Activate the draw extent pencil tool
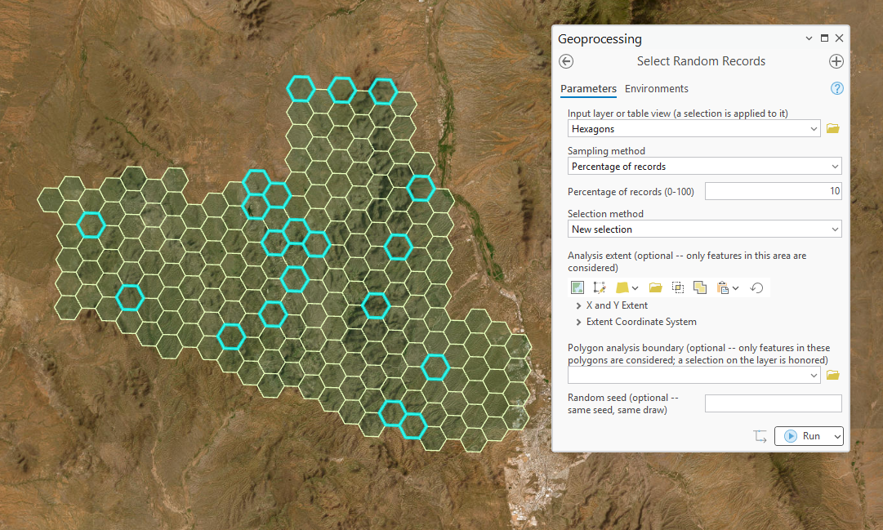Image resolution: width=883 pixels, height=530 pixels. (600, 287)
